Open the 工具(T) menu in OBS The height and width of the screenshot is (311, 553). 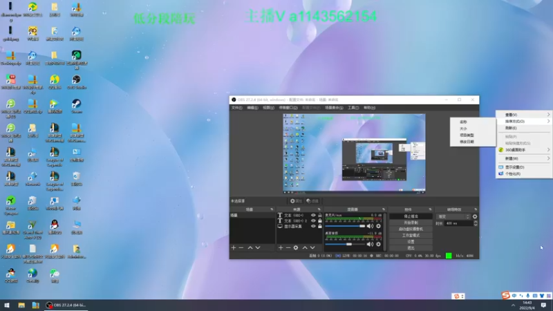(353, 108)
